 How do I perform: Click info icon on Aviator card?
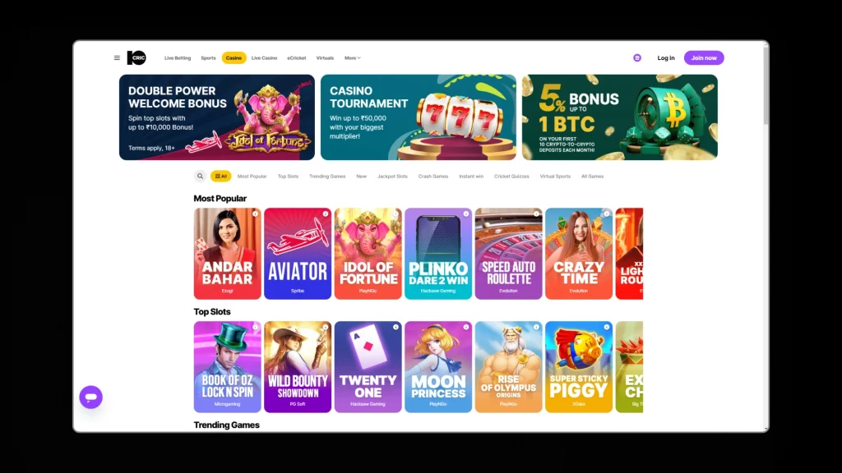point(326,214)
